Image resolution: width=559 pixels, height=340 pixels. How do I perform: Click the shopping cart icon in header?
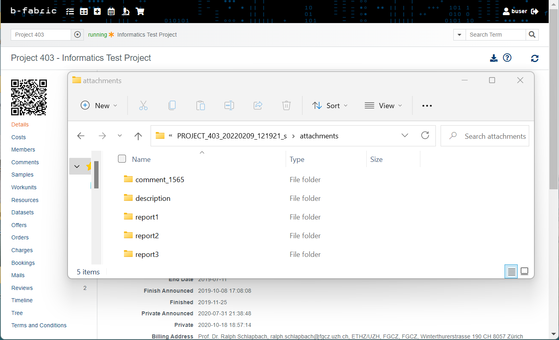[x=140, y=12]
